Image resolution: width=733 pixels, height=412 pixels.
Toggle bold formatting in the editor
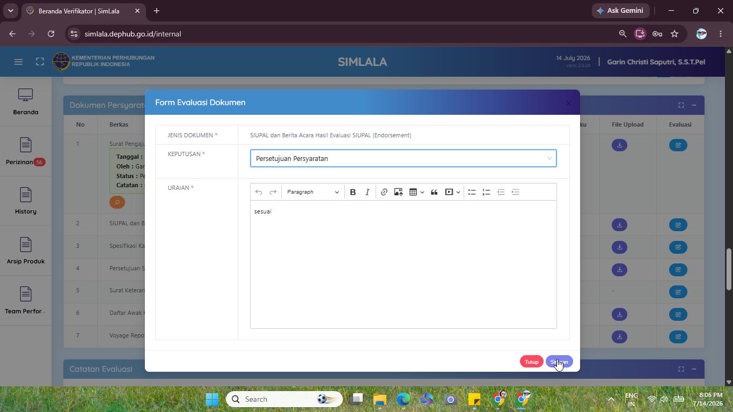click(353, 192)
